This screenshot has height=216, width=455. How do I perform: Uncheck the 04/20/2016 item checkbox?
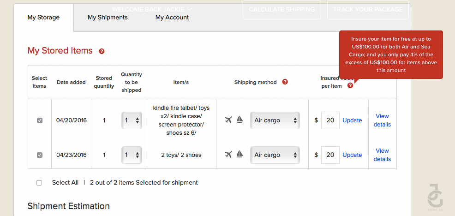click(x=40, y=120)
